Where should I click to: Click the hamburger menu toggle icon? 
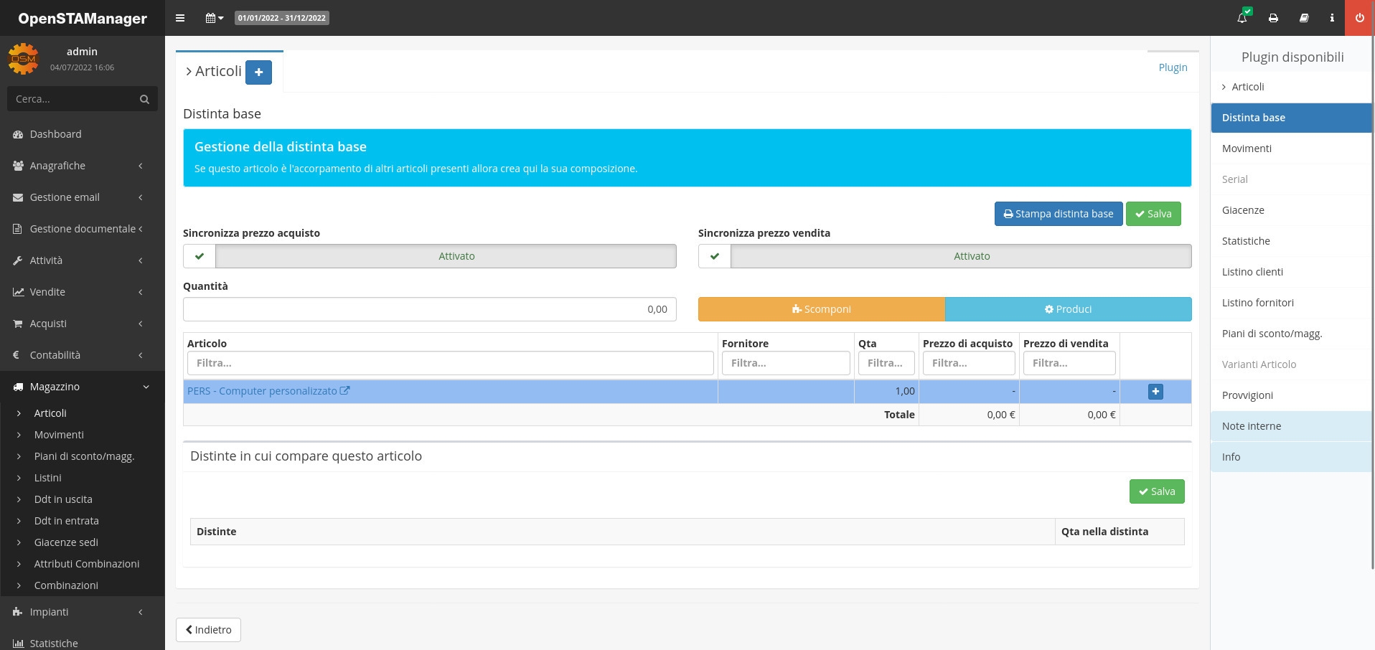[x=180, y=18]
